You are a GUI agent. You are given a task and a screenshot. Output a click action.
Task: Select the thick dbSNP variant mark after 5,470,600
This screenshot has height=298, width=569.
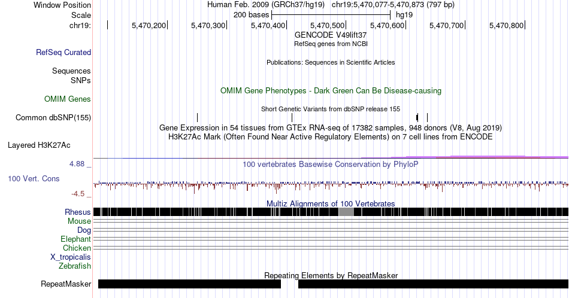[417, 117]
